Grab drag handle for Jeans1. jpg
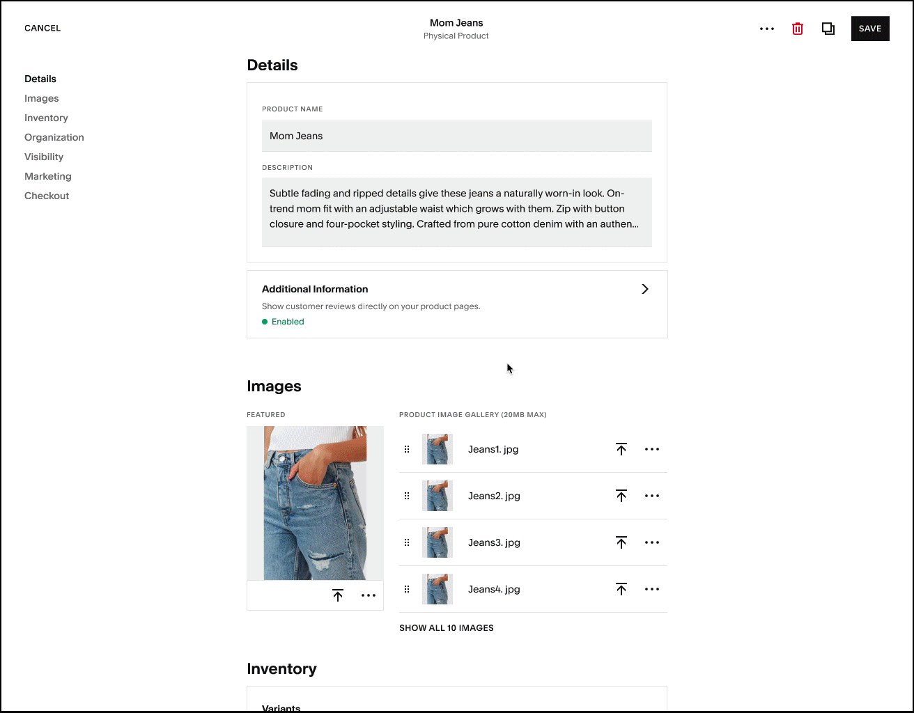The height and width of the screenshot is (713, 914). click(x=407, y=449)
